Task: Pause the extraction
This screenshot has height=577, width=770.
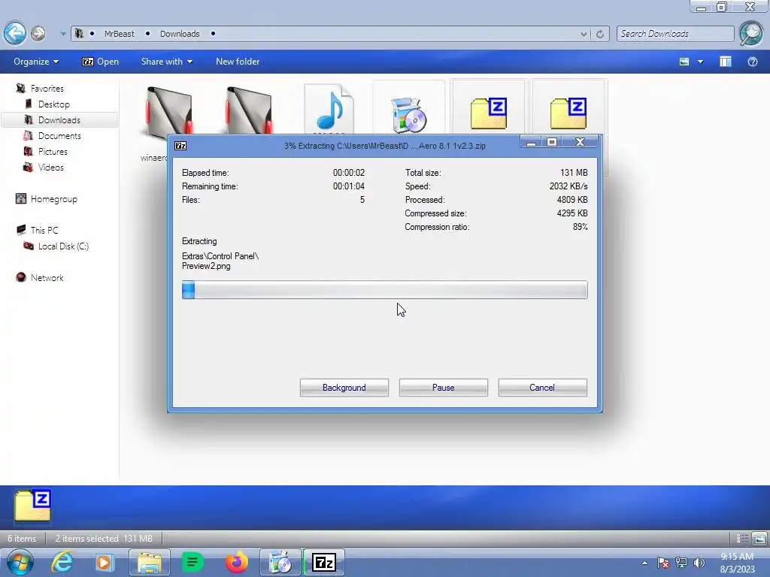Action: pyautogui.click(x=443, y=387)
